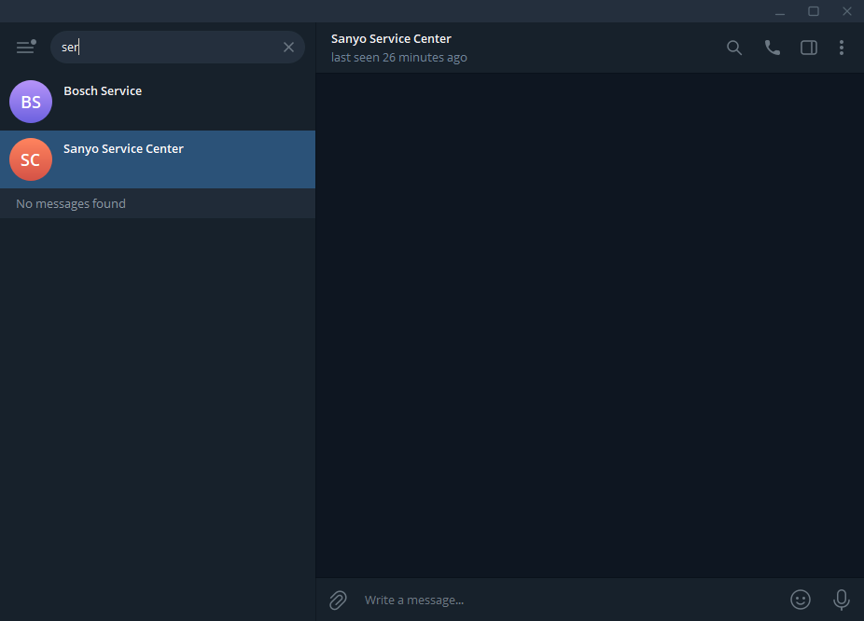Open the hamburger main menu
This screenshot has width=864, height=621.
click(25, 48)
